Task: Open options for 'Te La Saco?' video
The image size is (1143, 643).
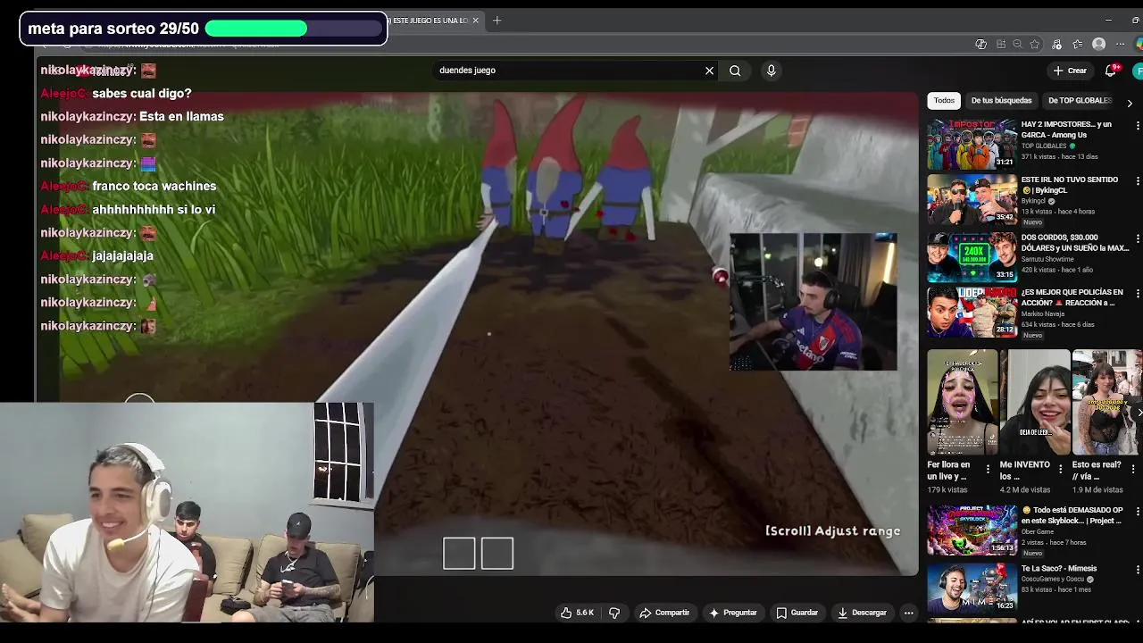Action: (x=1138, y=570)
